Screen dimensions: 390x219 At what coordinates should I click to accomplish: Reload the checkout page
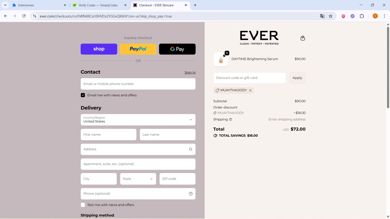[x=24, y=16]
